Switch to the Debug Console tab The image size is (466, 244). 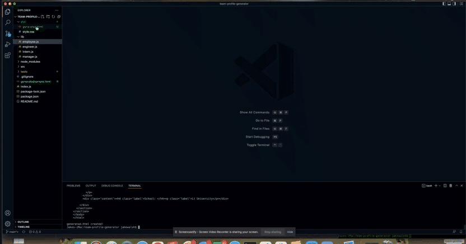[112, 186]
